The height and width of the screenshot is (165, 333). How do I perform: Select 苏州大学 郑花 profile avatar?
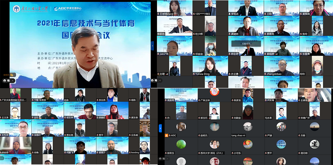(x=215, y=144)
